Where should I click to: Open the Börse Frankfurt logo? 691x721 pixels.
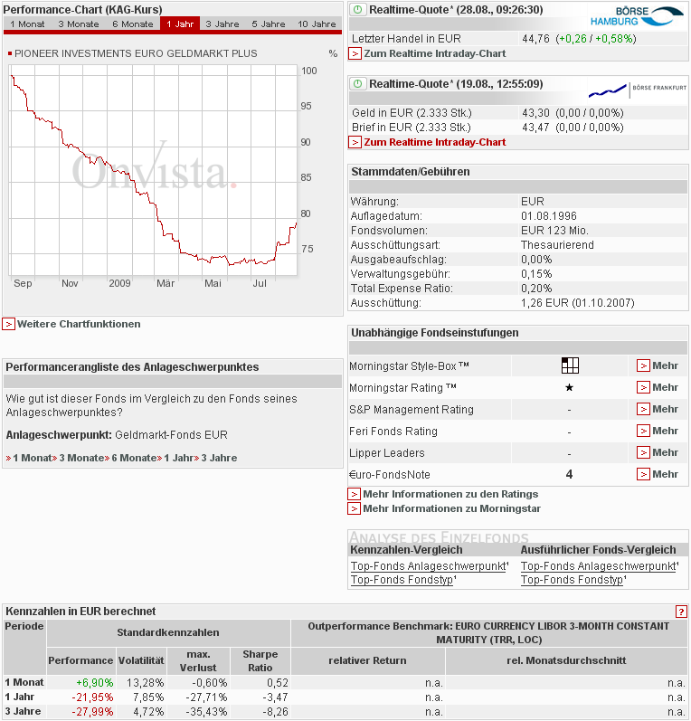point(638,89)
